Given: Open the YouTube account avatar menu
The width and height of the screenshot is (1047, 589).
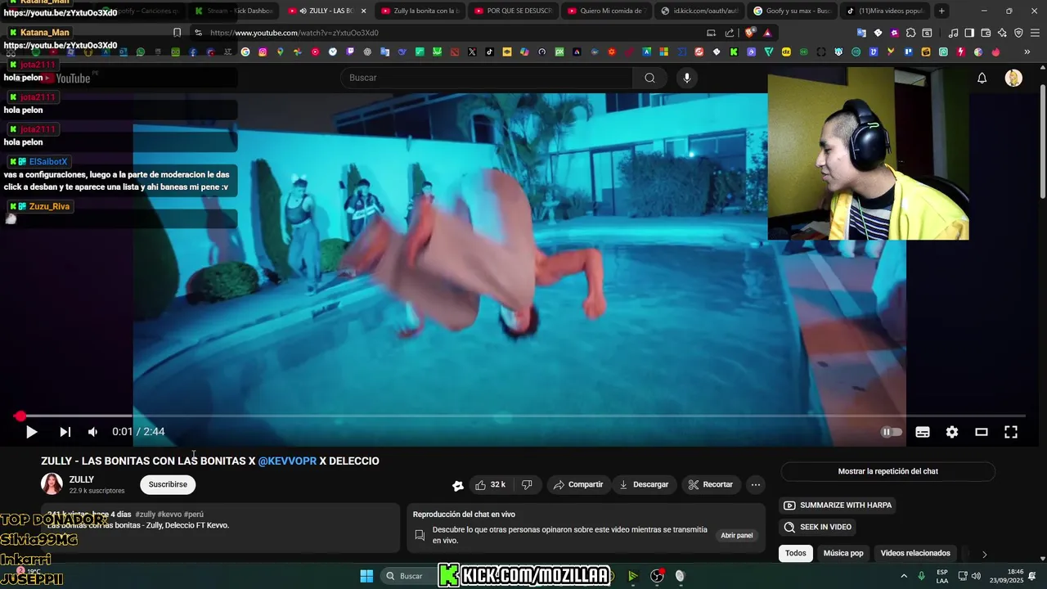Looking at the screenshot, I should click(1013, 78).
